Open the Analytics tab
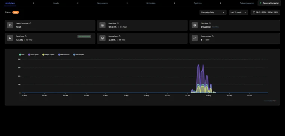 [x=10, y=3]
